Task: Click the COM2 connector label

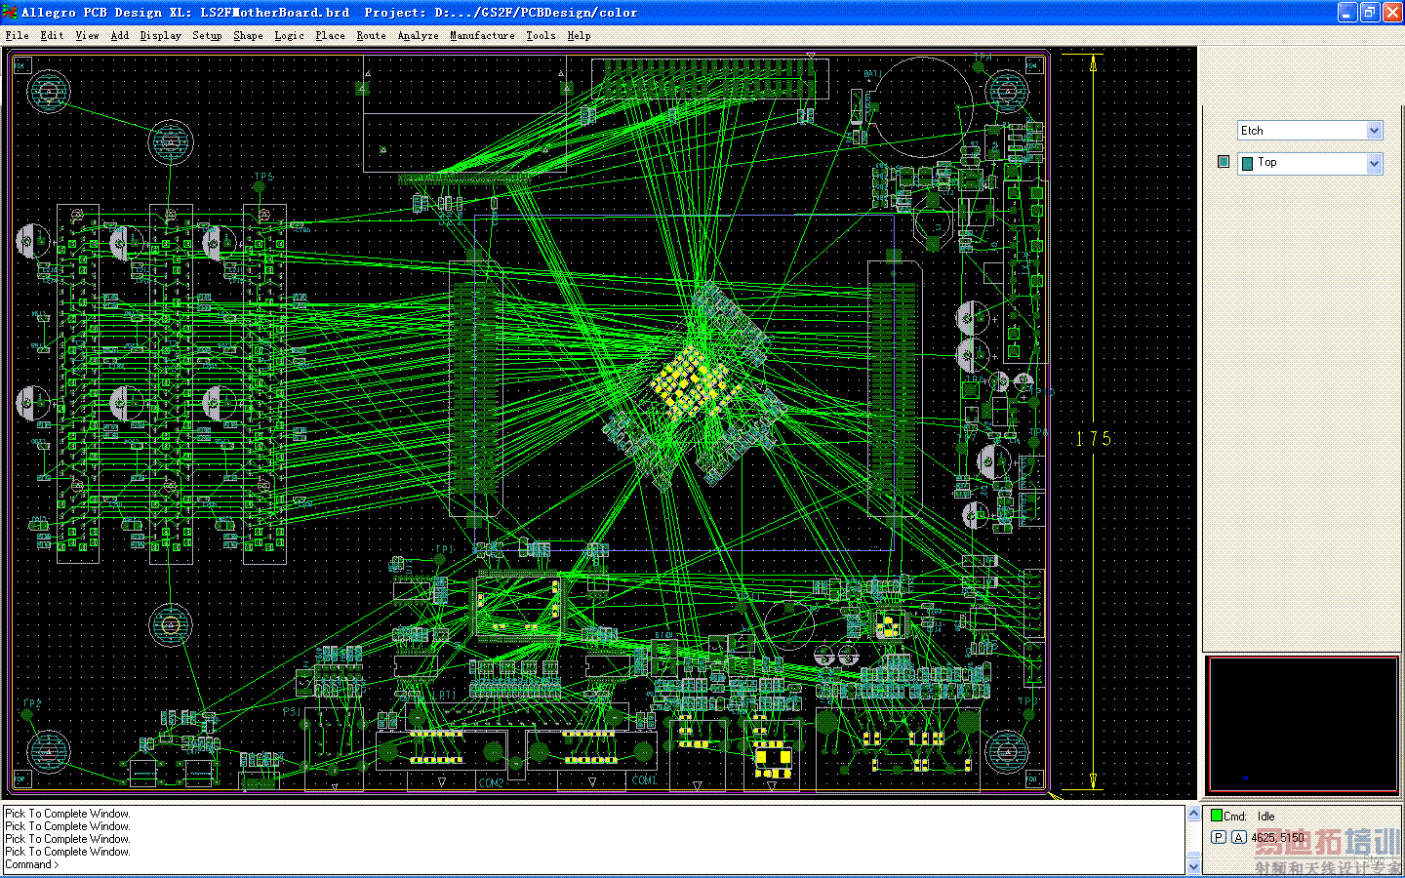Action: point(491,782)
